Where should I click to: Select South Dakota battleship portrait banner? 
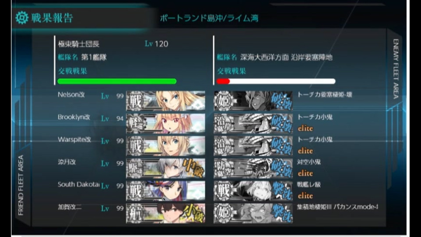click(x=166, y=191)
